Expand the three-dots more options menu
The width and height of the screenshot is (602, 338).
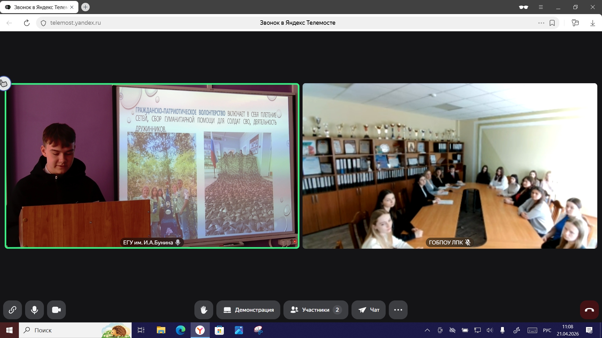click(398, 310)
